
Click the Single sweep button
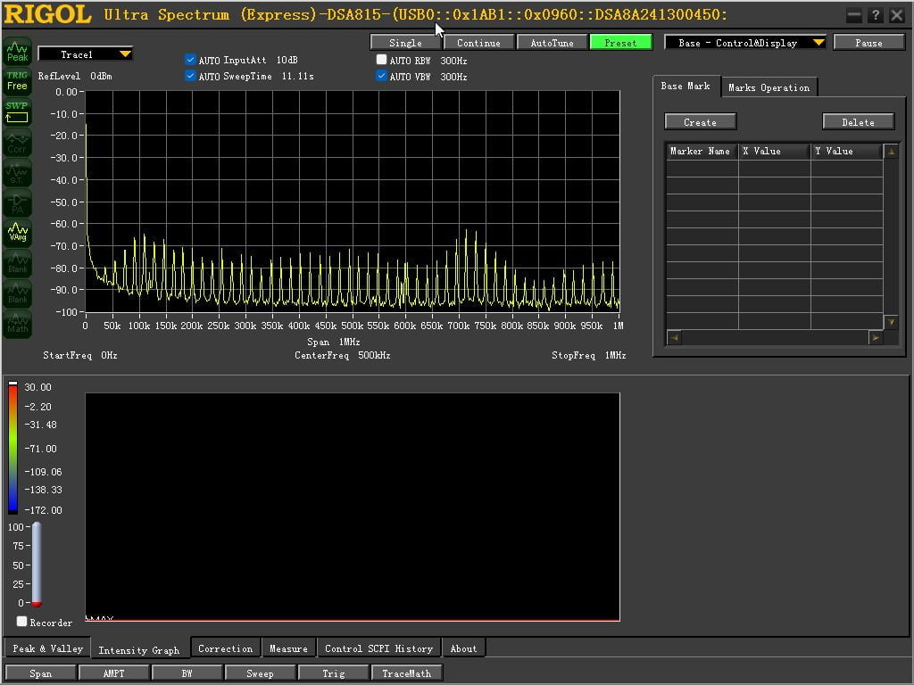click(x=406, y=43)
